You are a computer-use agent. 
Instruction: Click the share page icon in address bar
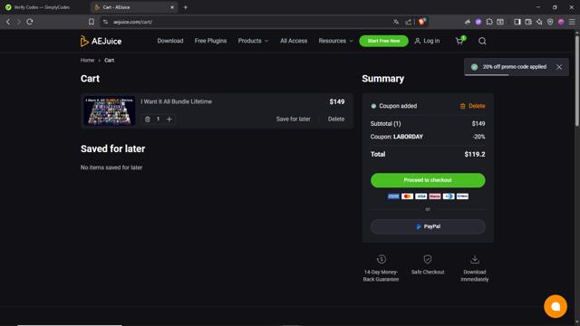tap(408, 22)
